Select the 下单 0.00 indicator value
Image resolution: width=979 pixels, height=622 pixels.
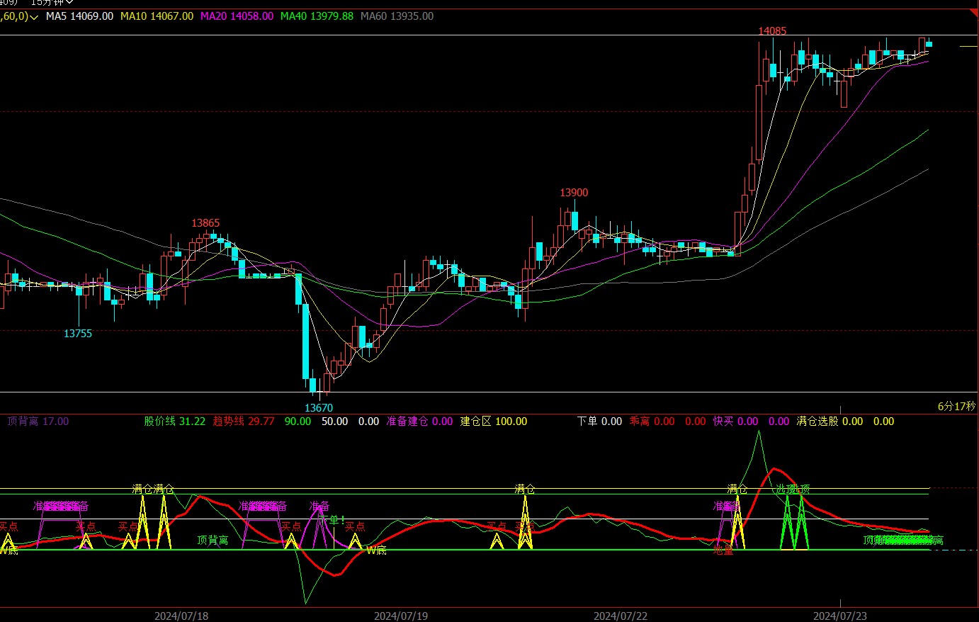pos(599,422)
